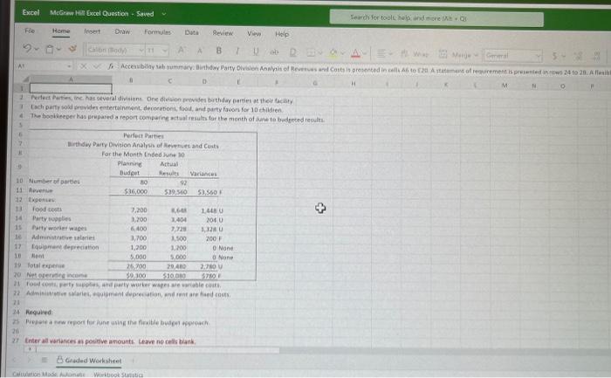Switch to the View tab

[x=254, y=33]
